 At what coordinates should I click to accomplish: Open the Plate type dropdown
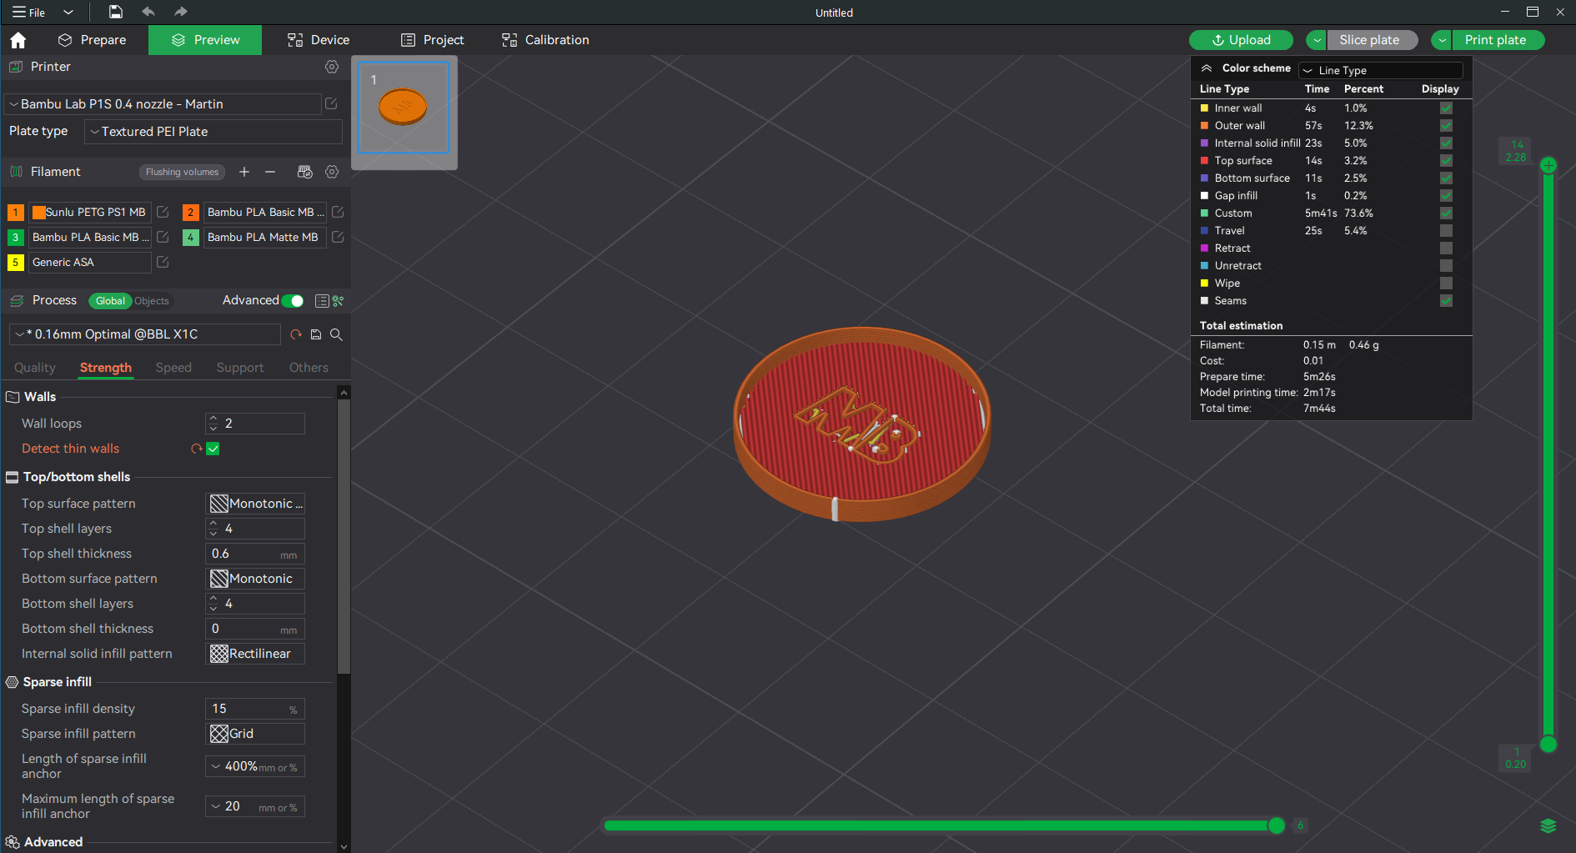213,131
